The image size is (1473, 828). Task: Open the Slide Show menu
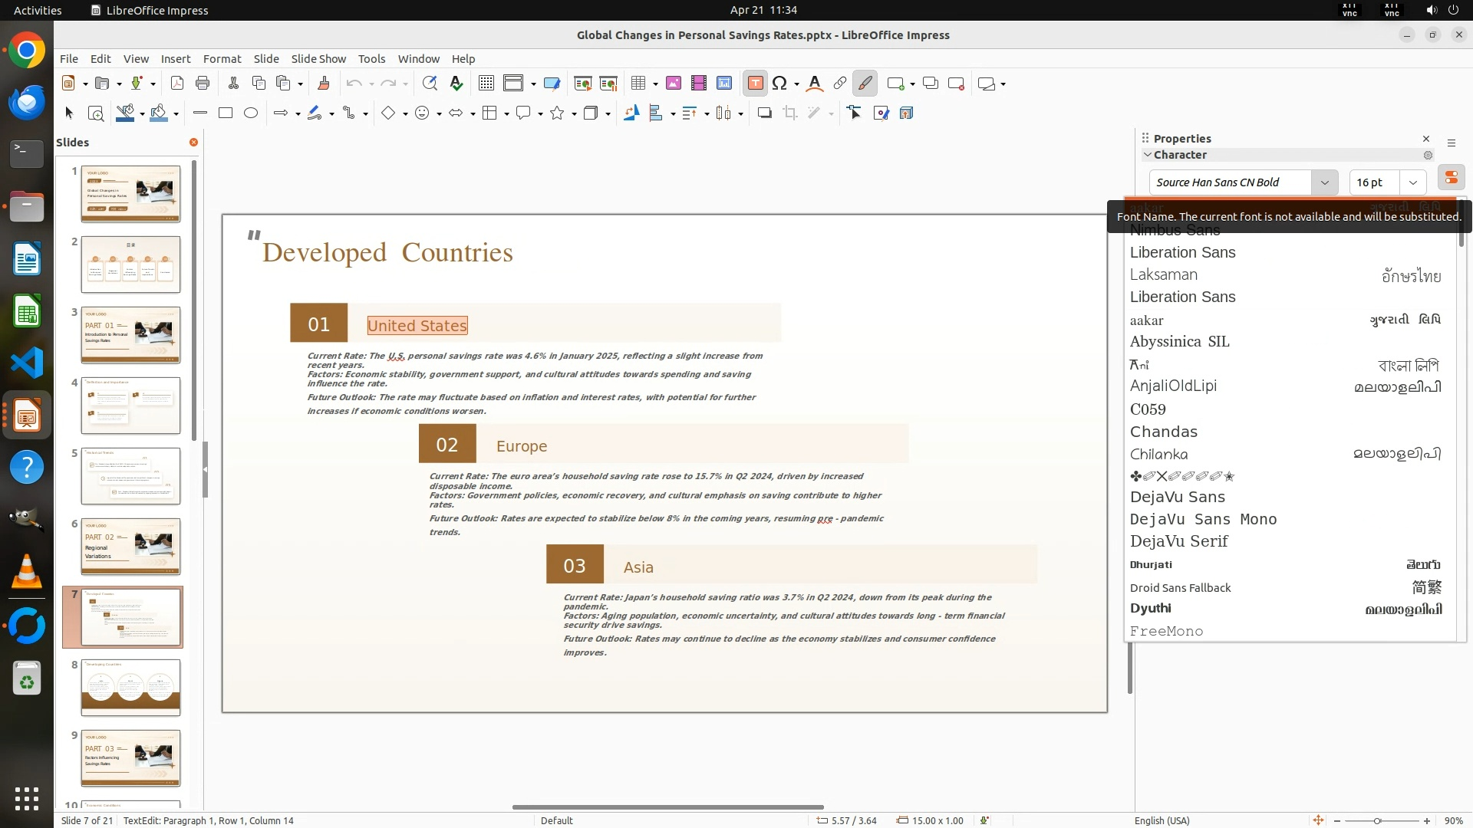pos(318,59)
